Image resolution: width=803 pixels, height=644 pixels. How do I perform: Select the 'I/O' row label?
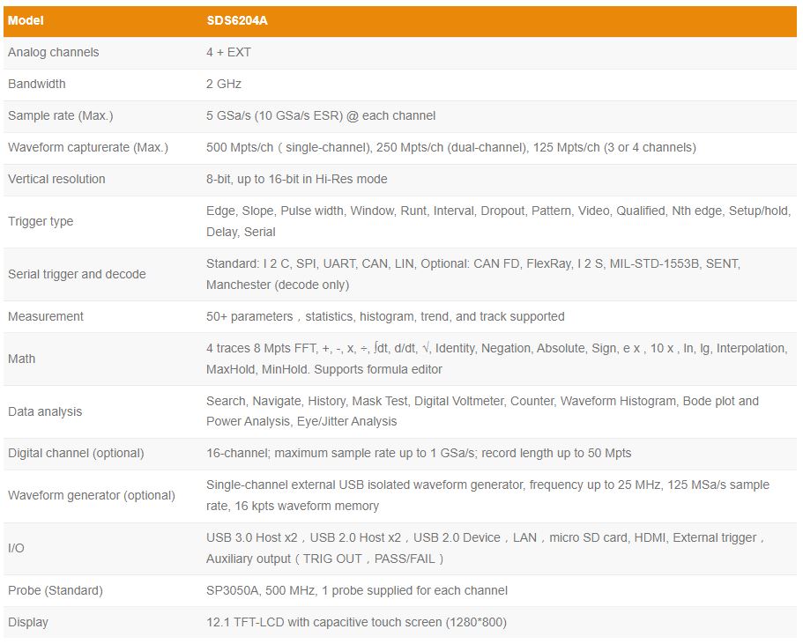coord(16,549)
